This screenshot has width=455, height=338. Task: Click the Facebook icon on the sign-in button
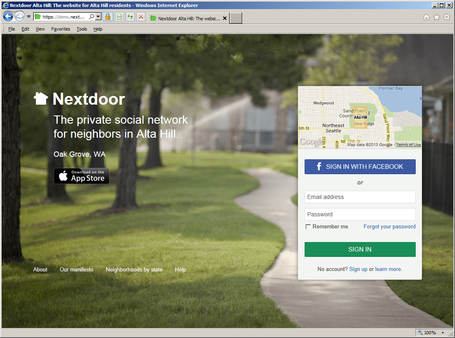pyautogui.click(x=318, y=166)
